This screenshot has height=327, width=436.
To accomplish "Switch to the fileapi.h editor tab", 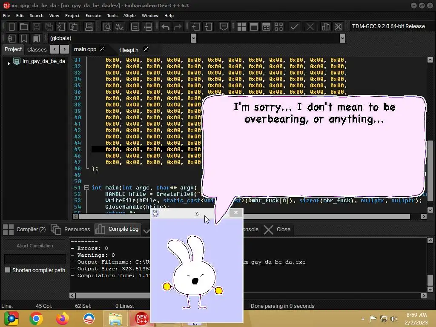I will click(x=129, y=50).
